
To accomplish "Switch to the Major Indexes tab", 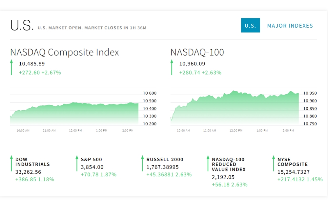I will (x=290, y=26).
